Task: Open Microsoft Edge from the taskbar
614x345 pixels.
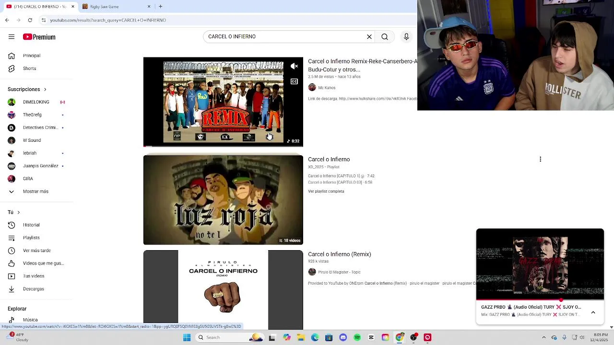Action: point(315,337)
